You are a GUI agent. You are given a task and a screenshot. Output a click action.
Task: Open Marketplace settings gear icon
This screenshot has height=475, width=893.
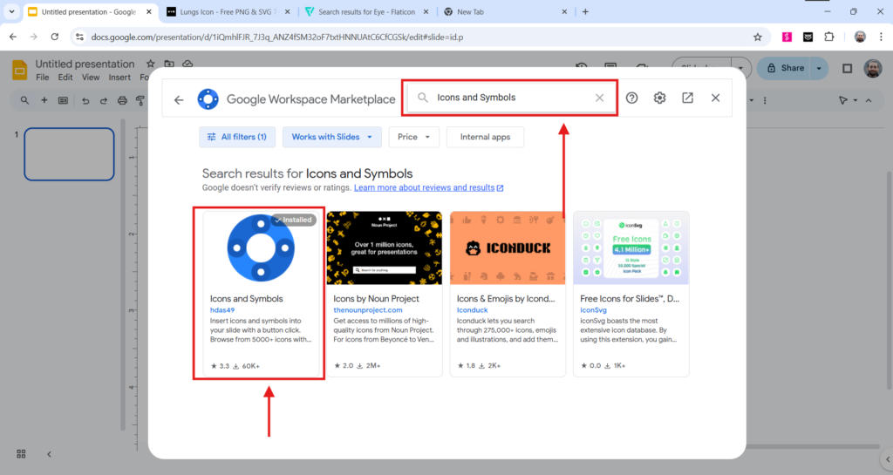click(x=660, y=98)
